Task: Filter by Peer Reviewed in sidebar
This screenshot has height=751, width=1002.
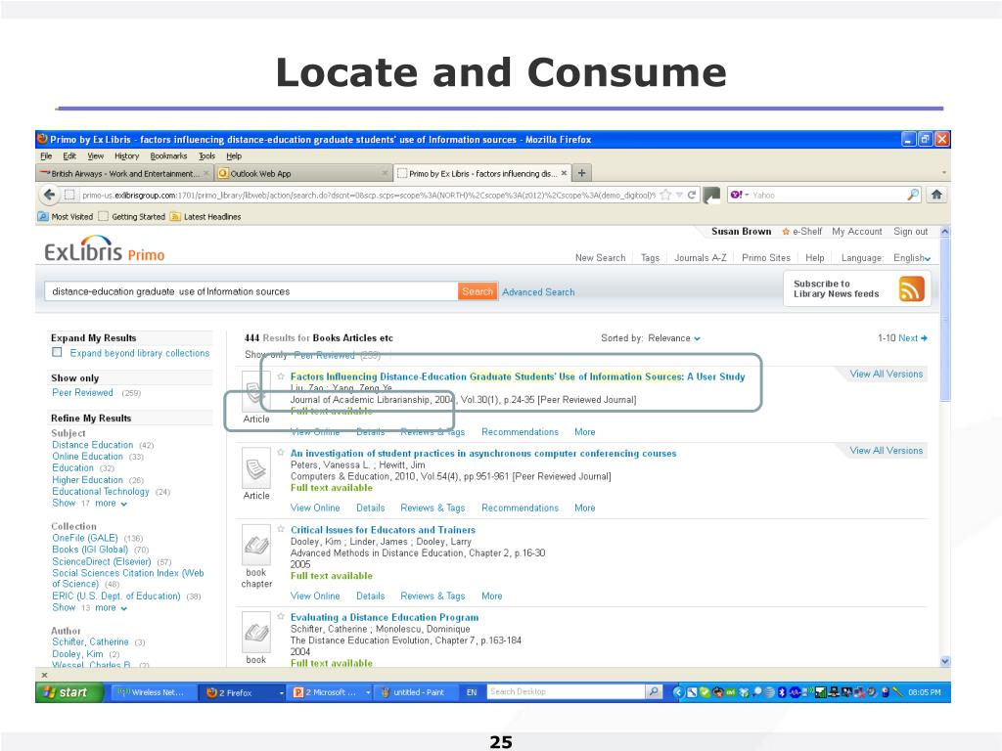Action: 82,393
